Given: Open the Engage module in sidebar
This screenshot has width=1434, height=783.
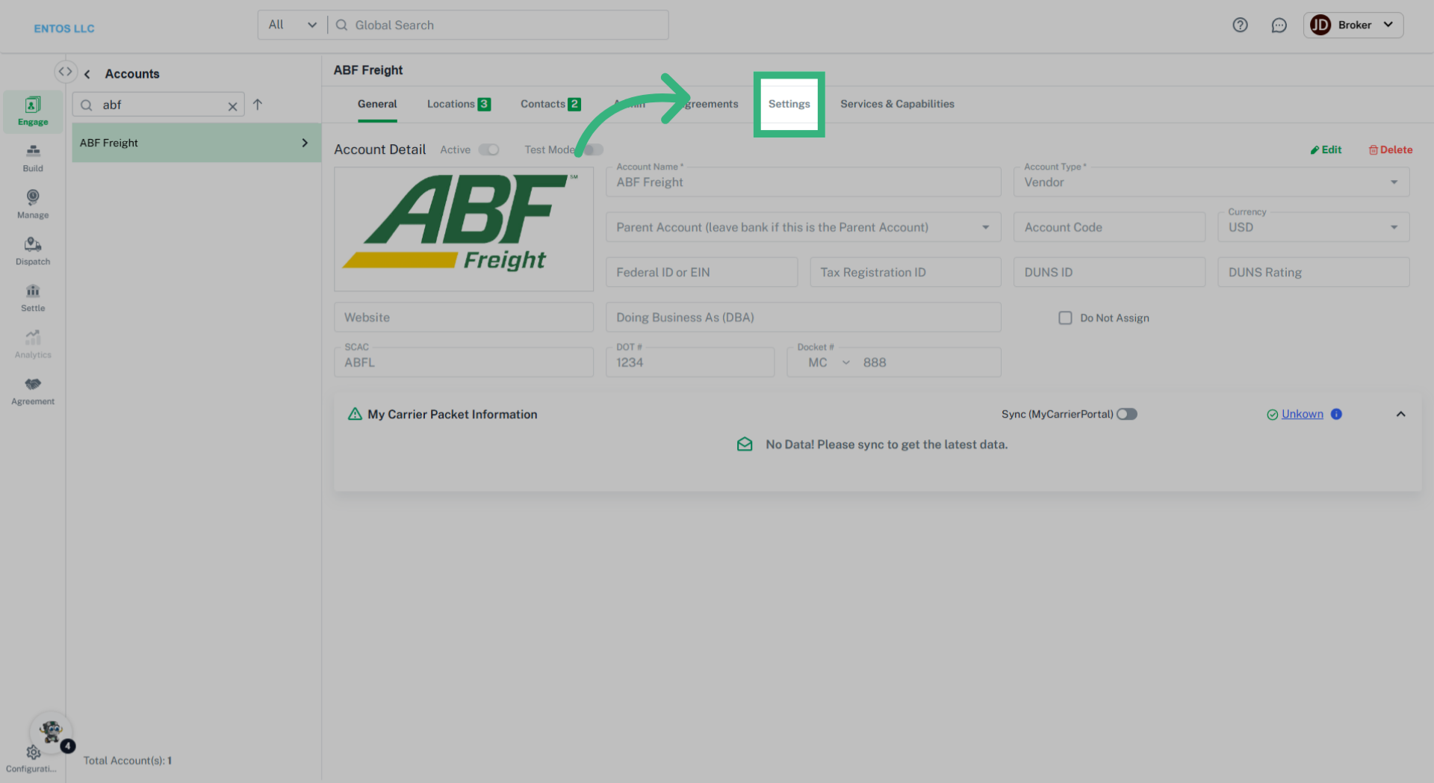Looking at the screenshot, I should (33, 111).
